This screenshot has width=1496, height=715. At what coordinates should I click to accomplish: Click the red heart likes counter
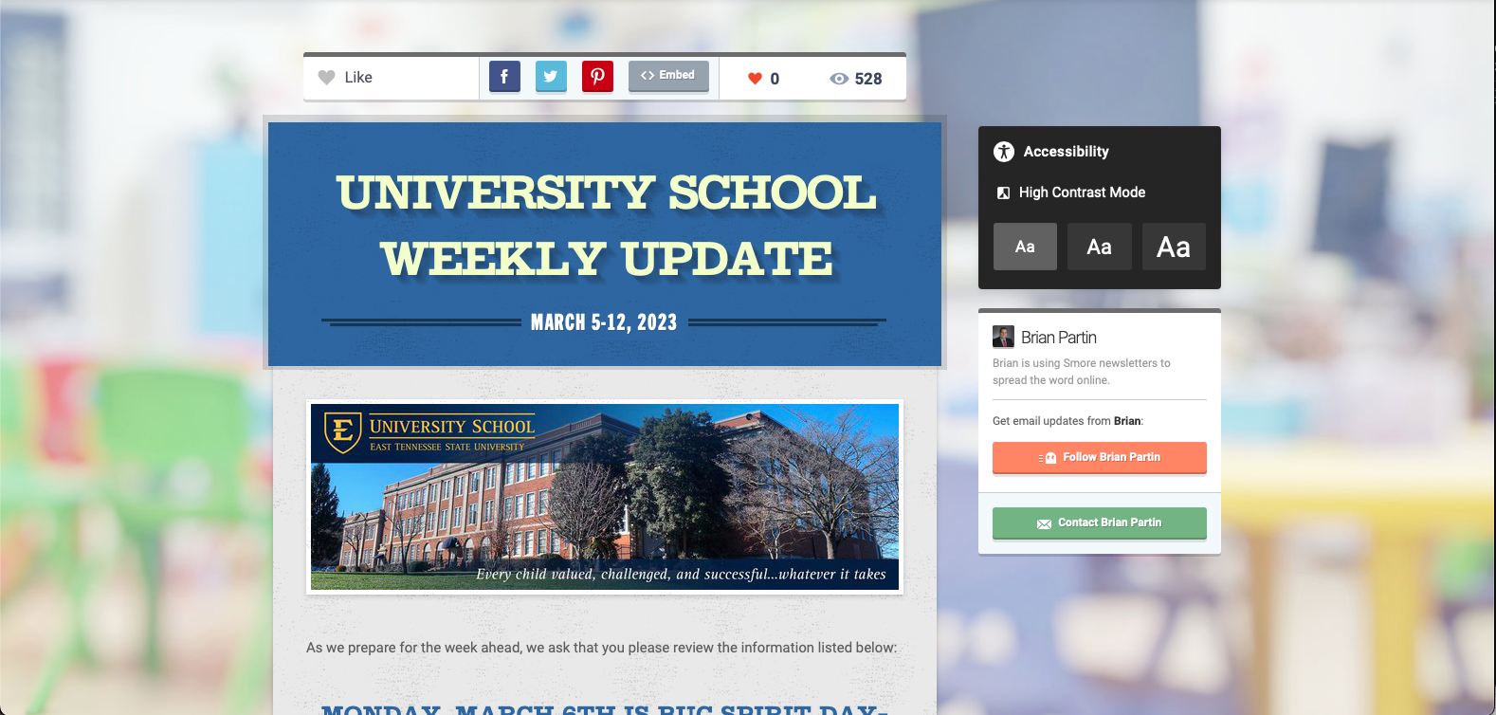pos(756,79)
